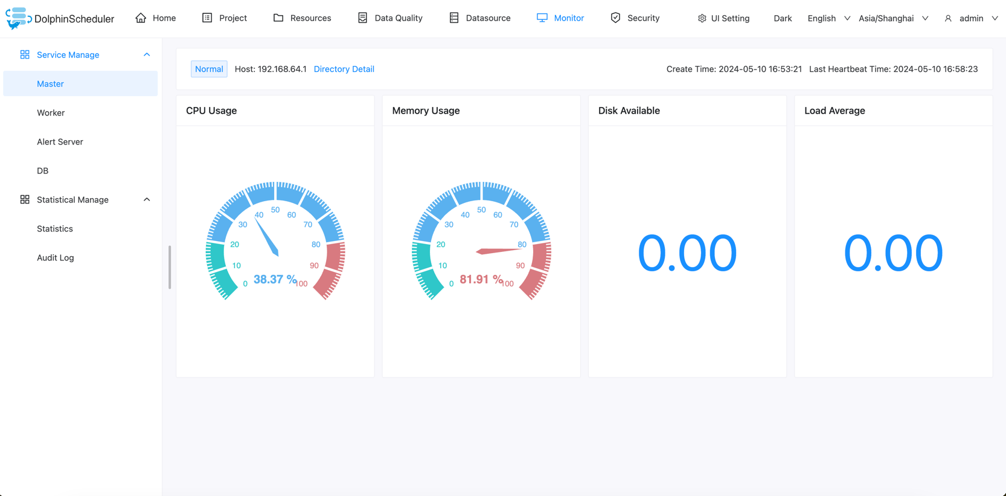
Task: Go to Audit Log page
Action: tap(56, 258)
